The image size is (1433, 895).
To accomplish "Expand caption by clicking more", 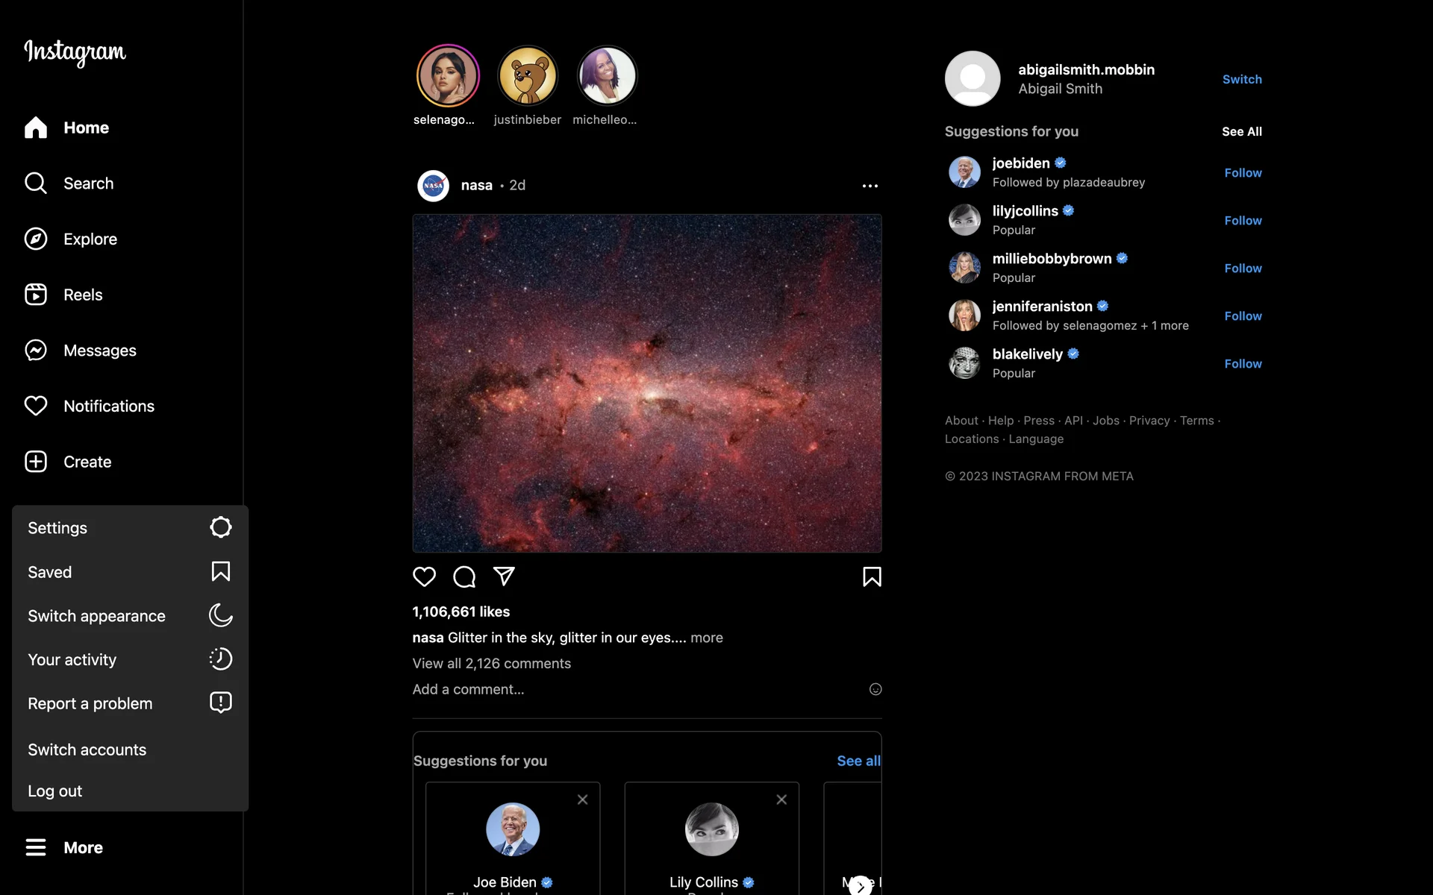I will (x=706, y=638).
